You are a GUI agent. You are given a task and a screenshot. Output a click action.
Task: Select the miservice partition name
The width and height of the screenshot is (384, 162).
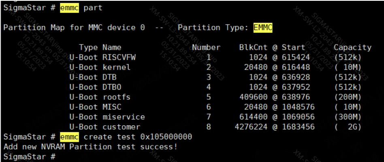[124, 117]
